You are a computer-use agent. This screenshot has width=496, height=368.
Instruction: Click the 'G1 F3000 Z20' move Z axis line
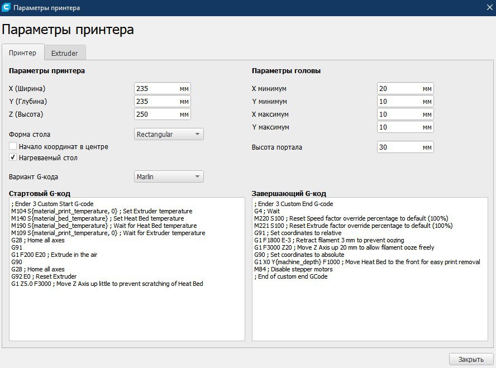point(344,247)
